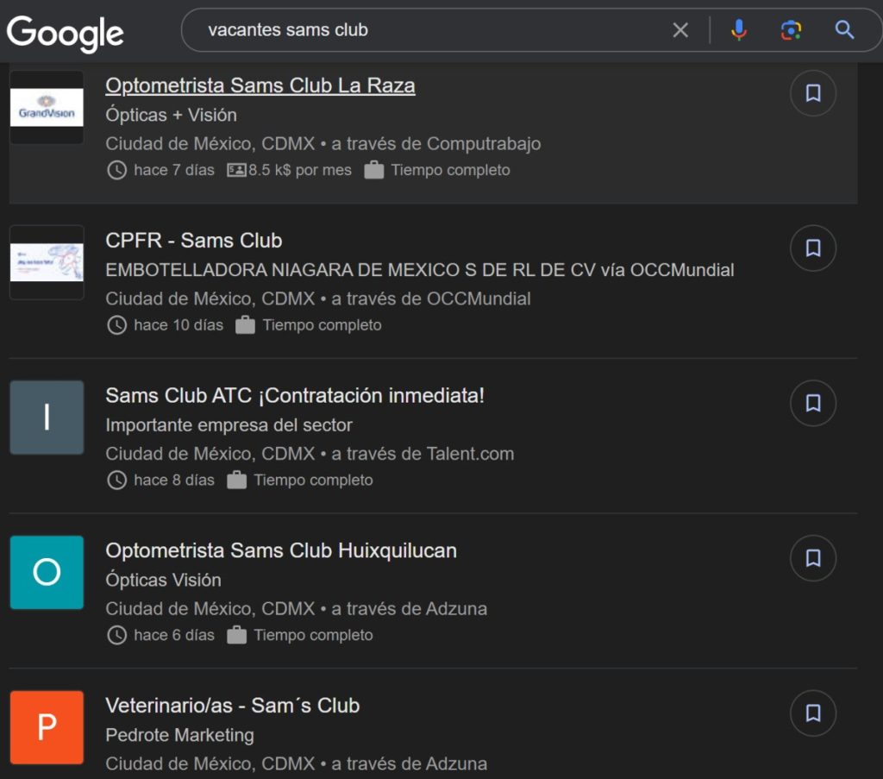
Task: Click the GrandVision company logo thumbnail
Action: 47,107
